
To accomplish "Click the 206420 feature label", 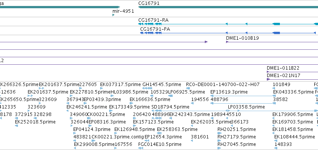I will click(x=142, y=114).
